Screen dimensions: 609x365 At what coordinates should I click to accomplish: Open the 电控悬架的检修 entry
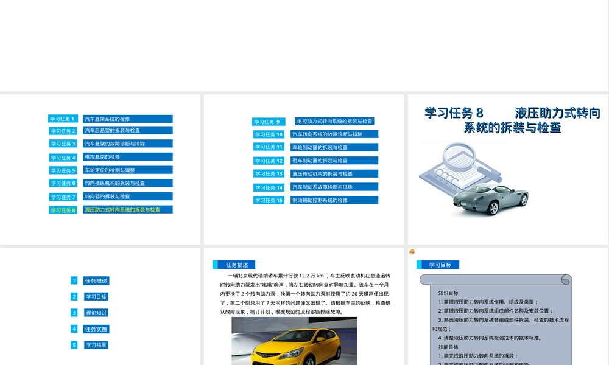click(x=128, y=157)
